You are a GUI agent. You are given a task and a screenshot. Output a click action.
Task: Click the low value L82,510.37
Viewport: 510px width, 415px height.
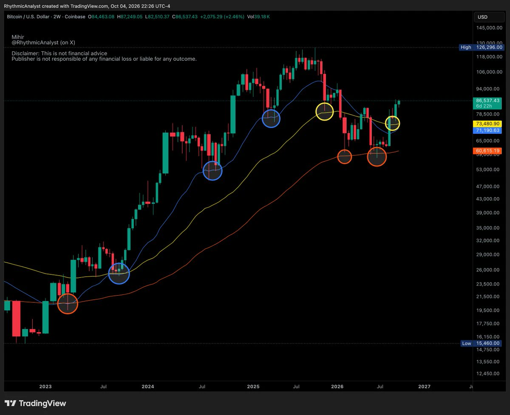[x=158, y=17]
